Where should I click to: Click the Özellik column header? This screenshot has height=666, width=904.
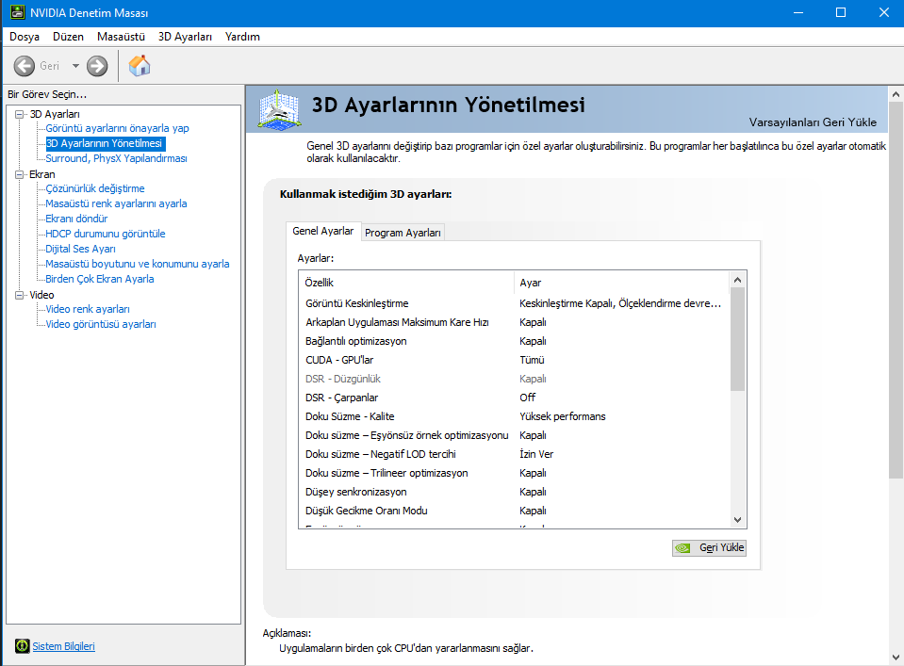tap(406, 283)
